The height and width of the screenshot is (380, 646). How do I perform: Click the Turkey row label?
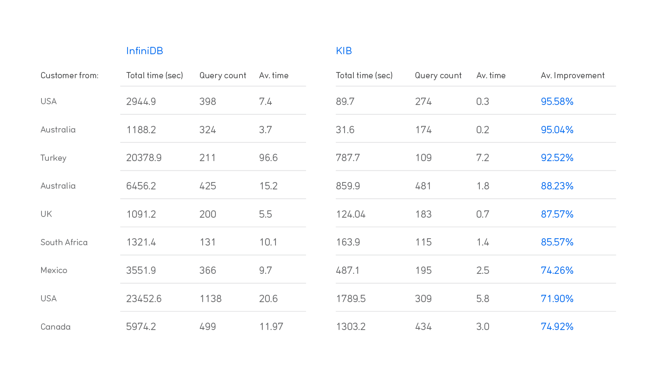(x=53, y=158)
